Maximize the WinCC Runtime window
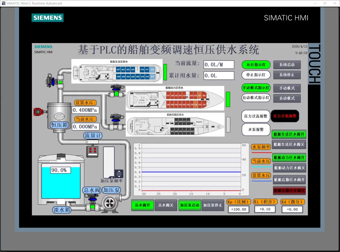340x252 pixels. click(325, 3)
